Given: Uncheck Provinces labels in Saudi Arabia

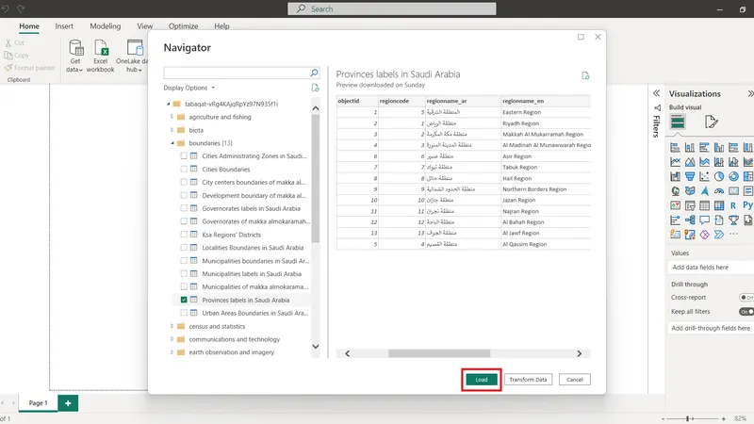Looking at the screenshot, I should (184, 300).
